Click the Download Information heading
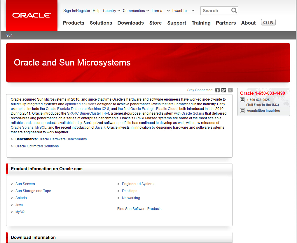Image resolution: width=297 pixels, height=243 pixels. tap(33, 237)
